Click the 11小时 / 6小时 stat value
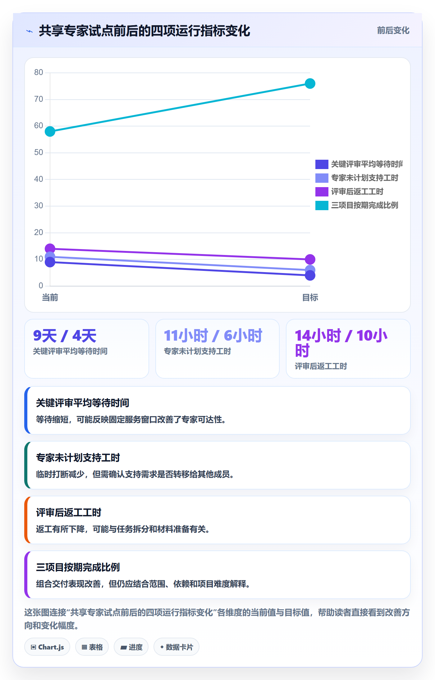 [213, 336]
